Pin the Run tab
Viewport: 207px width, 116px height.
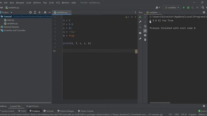click(140, 39)
